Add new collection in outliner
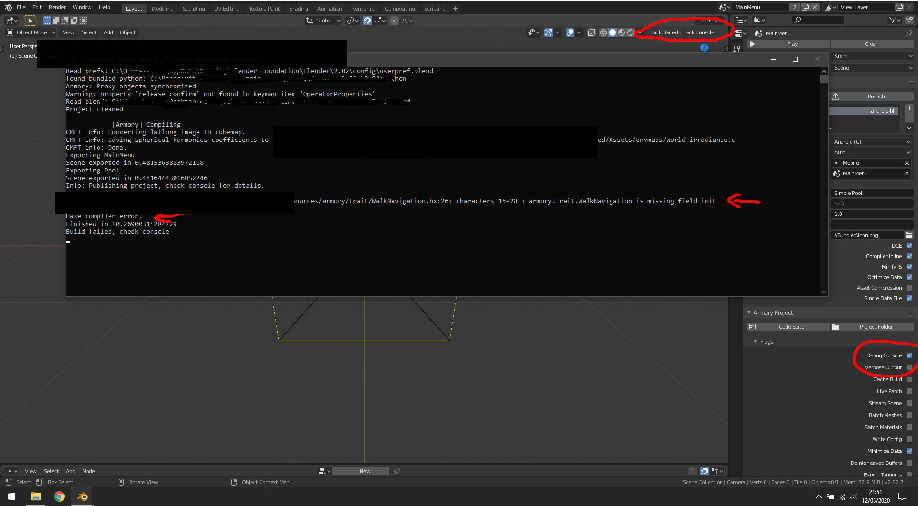The image size is (918, 506). (x=909, y=20)
